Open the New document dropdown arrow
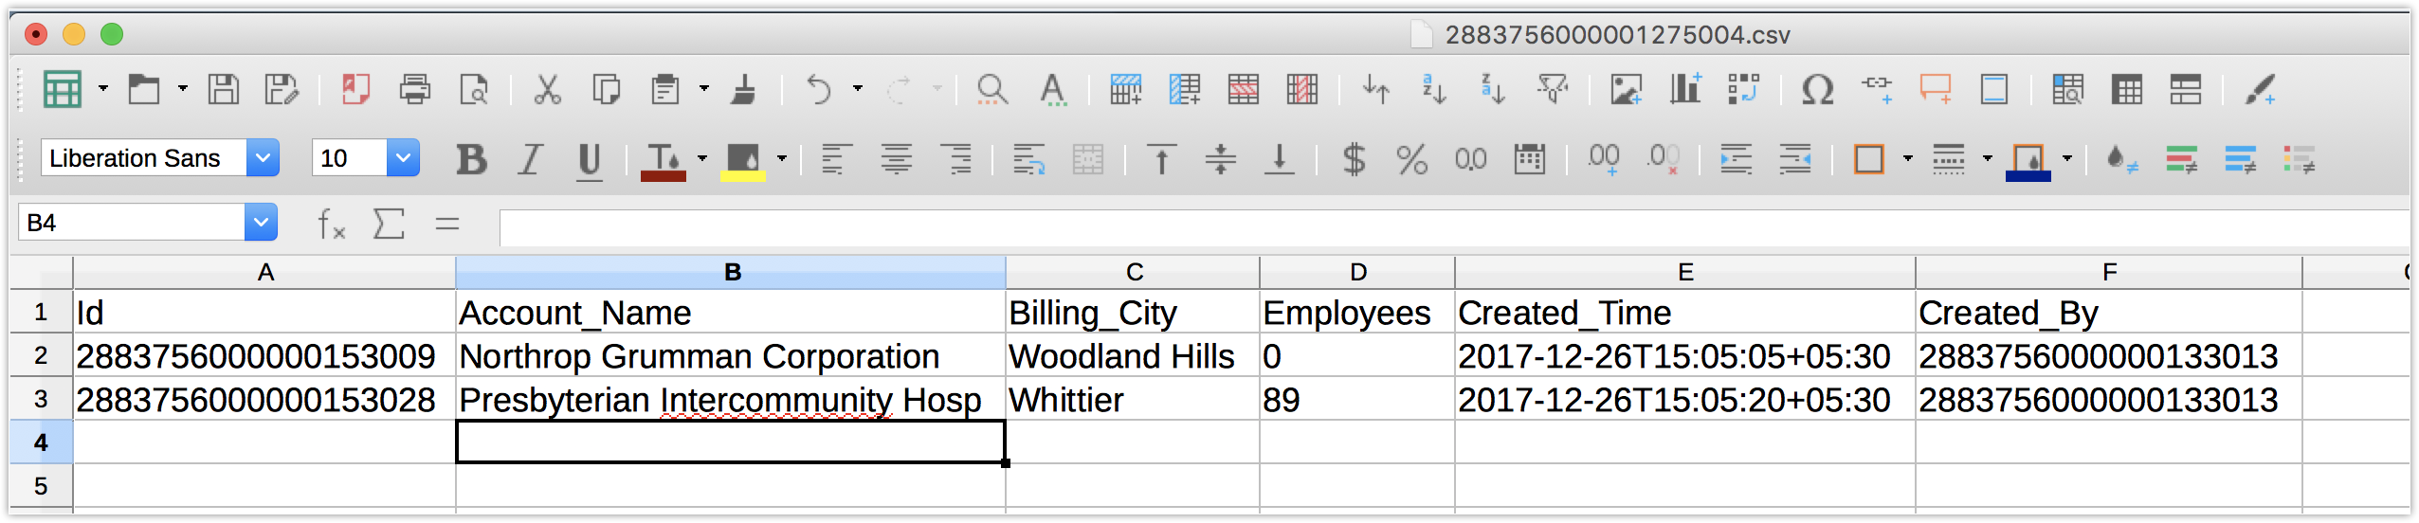The height and width of the screenshot is (523, 2419). tap(103, 89)
